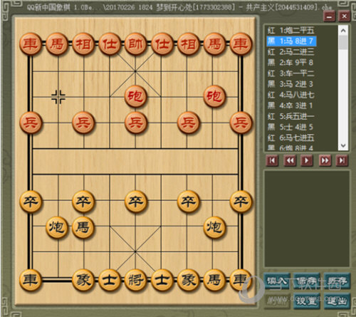Select the red 帥 general piece
Screen dimensions: 356x317
(135, 44)
